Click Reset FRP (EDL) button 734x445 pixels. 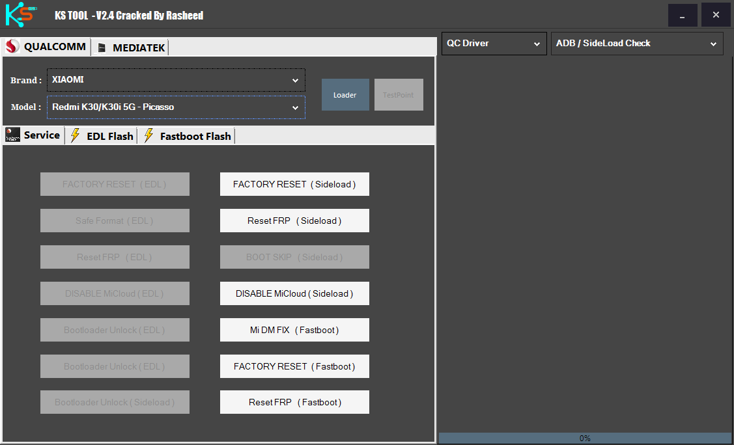[115, 257]
